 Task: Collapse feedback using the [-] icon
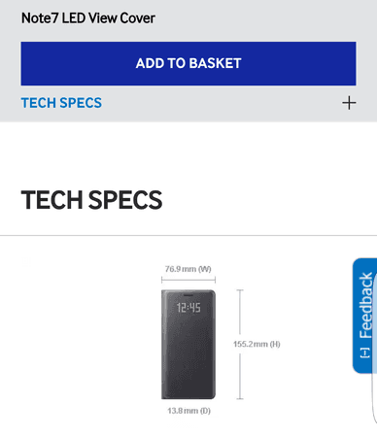[x=365, y=353]
